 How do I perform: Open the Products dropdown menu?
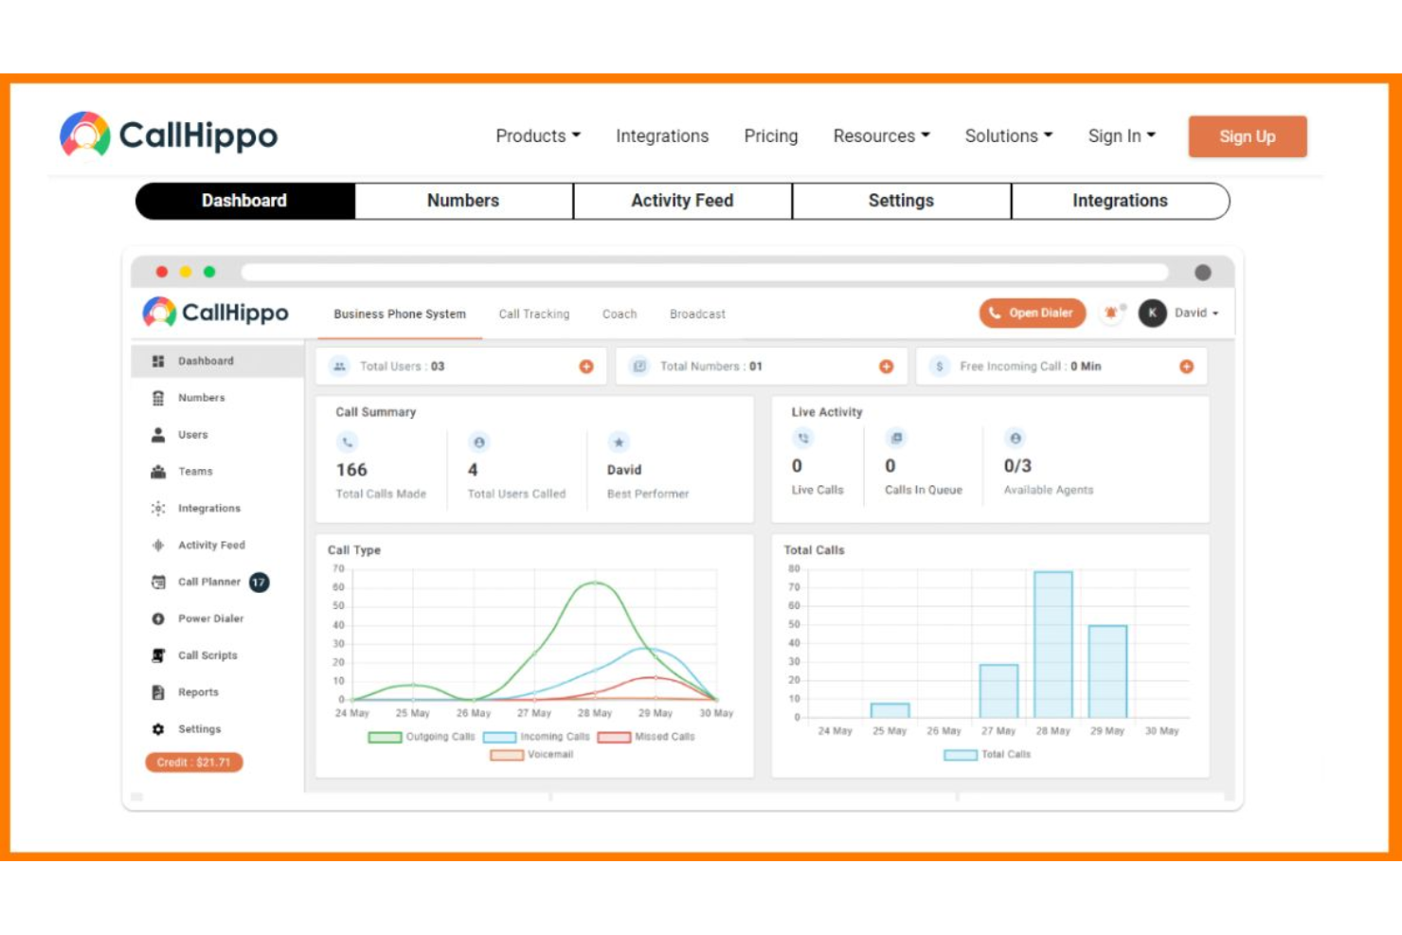[537, 135]
